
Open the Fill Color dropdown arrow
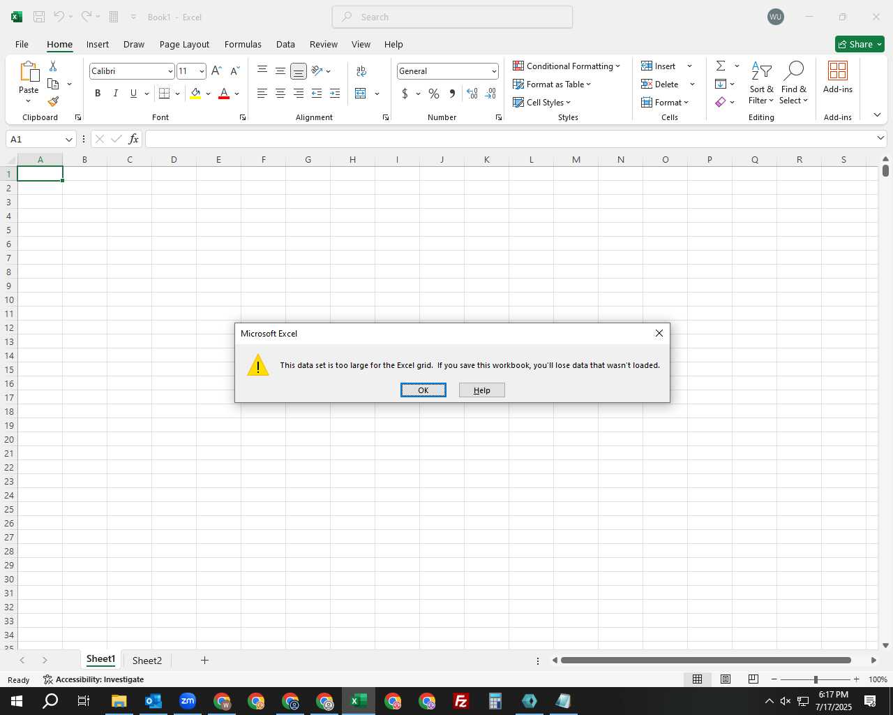pyautogui.click(x=208, y=94)
